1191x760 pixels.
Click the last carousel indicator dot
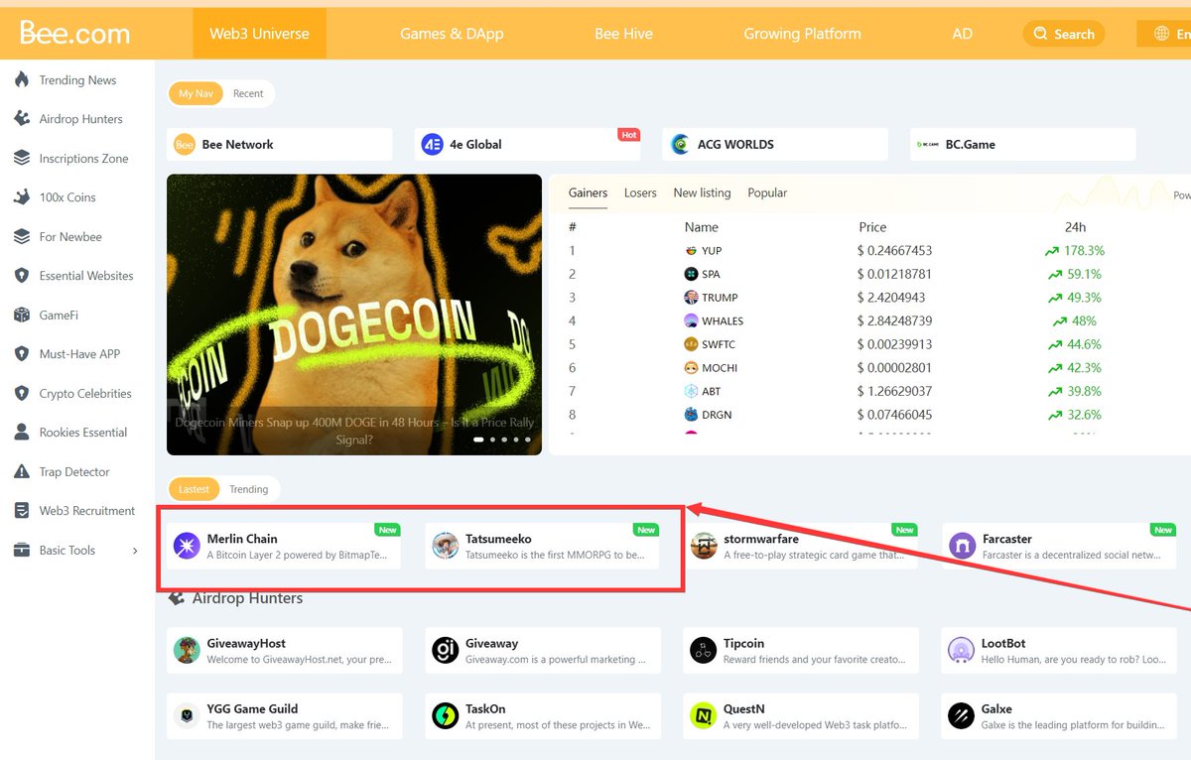tap(528, 439)
